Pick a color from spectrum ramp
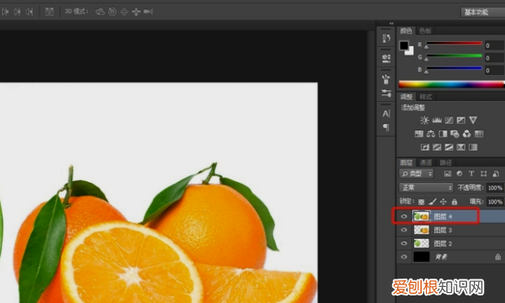Viewport: 505px width, 303px height. click(x=451, y=84)
